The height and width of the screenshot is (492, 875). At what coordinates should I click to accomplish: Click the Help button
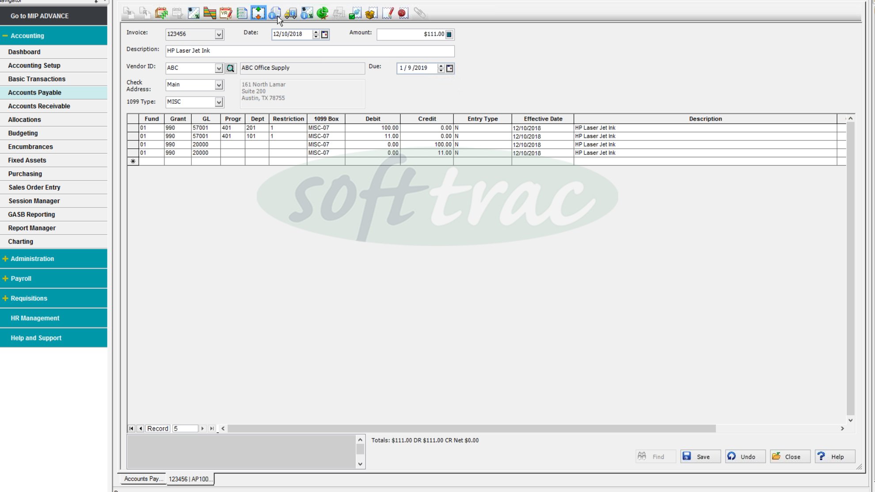[835, 457]
